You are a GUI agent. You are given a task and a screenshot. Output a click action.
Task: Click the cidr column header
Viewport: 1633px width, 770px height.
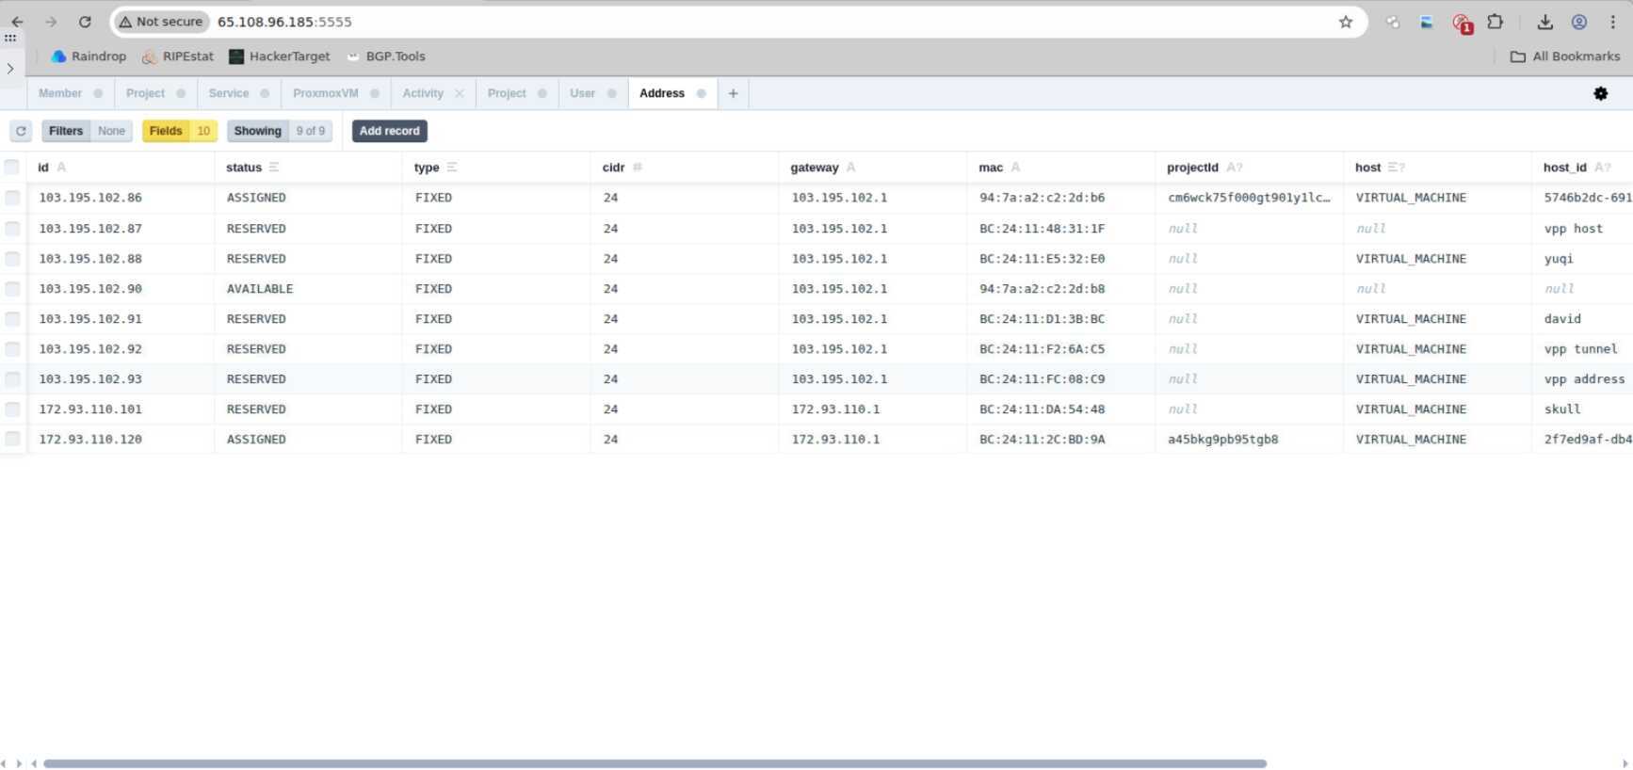point(685,167)
